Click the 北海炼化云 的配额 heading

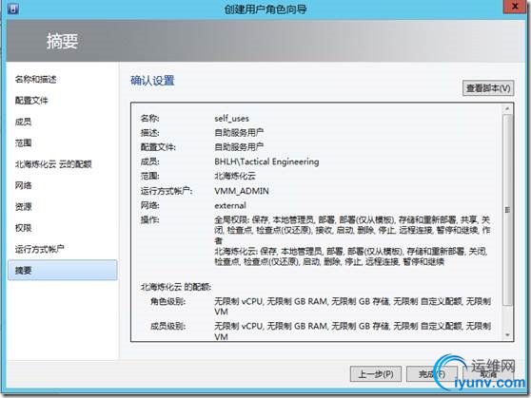click(176, 287)
